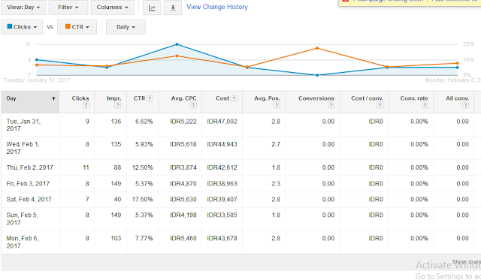This screenshot has width=481, height=280.
Task: Click blue Clicks lowest point on chart
Action: [x=317, y=75]
